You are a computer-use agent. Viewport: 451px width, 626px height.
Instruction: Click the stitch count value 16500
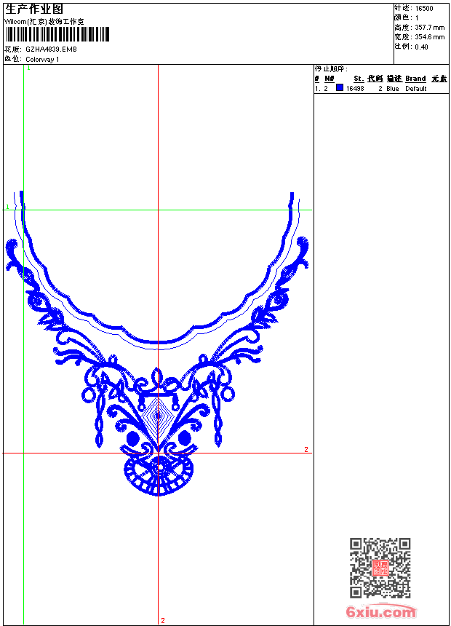coord(424,8)
